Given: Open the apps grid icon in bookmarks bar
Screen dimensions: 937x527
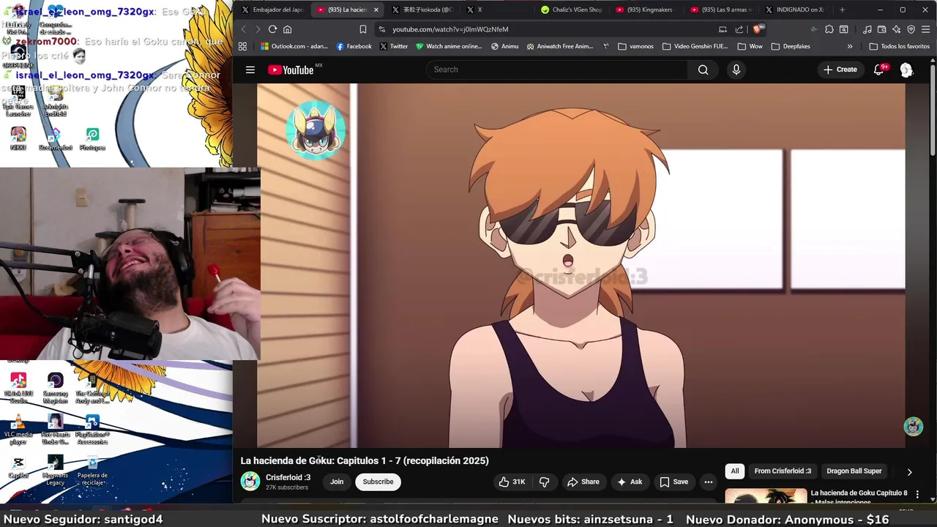Looking at the screenshot, I should 242,46.
